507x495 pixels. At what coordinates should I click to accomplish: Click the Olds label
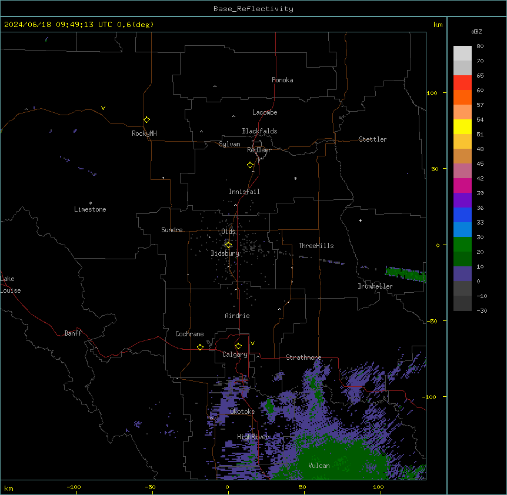coord(228,232)
